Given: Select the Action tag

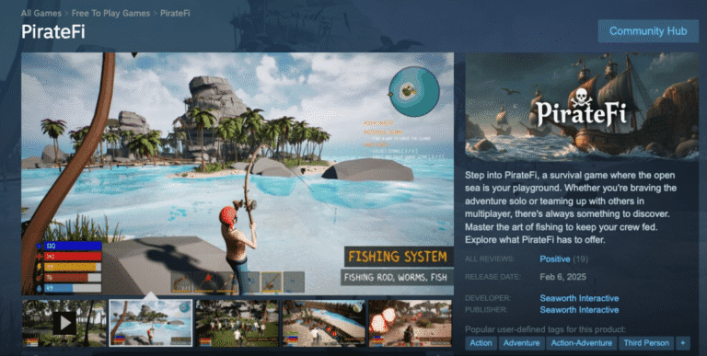Looking at the screenshot, I should click(x=481, y=343).
